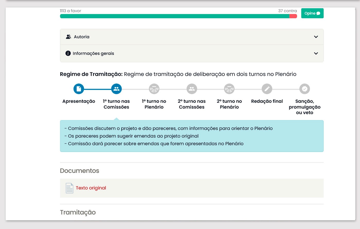This screenshot has height=229, width=360.
Task: Click the Apresentação document step icon
Action: click(79, 89)
